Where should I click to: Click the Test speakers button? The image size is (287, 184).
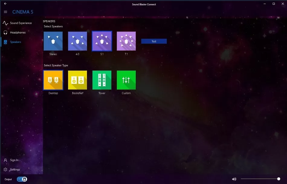point(154,41)
